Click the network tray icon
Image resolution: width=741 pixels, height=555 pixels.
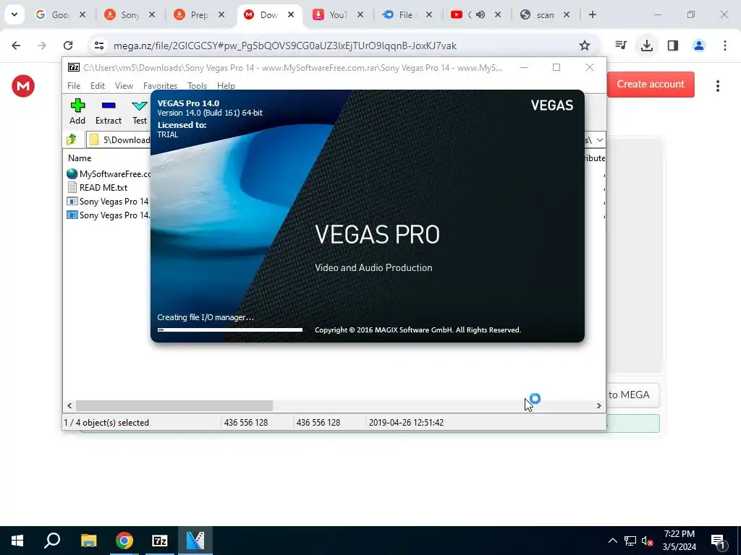[630, 541]
